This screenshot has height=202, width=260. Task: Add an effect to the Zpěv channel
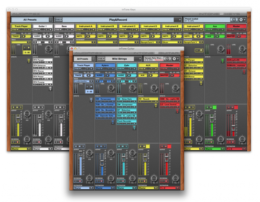coord(134,127)
